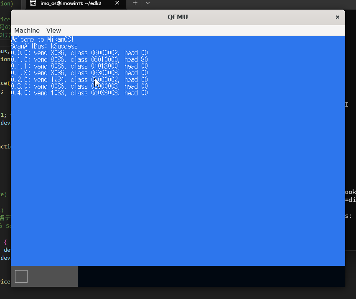
Task: Close the imo_os@imowin11 terminal tab
Action: [117, 3]
